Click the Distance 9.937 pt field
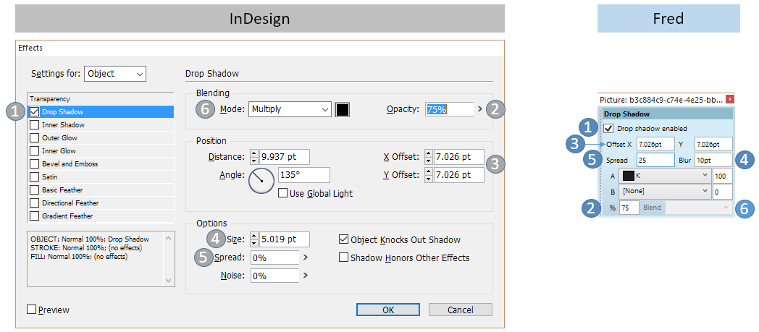The height and width of the screenshot is (332, 759). (x=285, y=157)
